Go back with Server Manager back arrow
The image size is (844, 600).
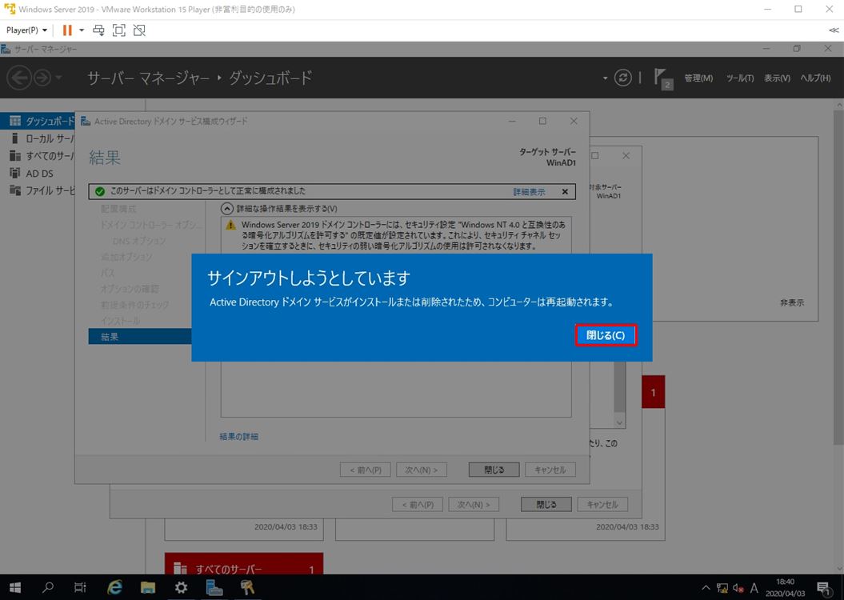[19, 78]
